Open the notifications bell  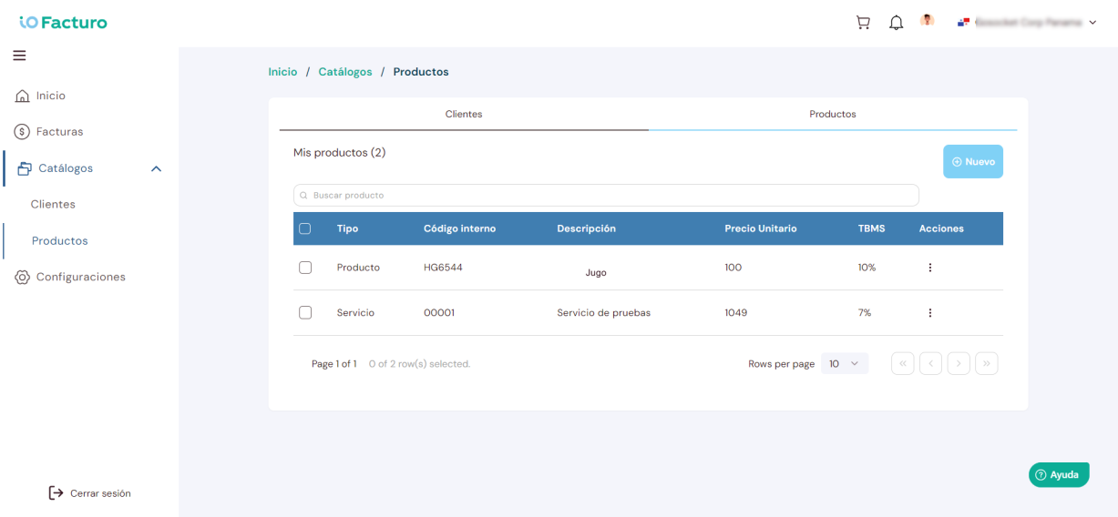pos(897,23)
